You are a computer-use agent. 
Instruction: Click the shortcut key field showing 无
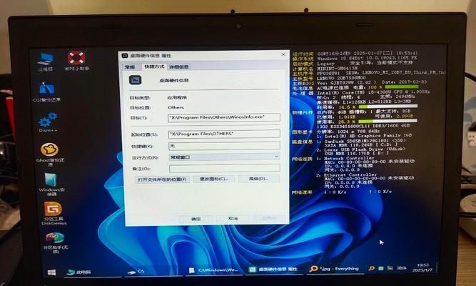(x=224, y=146)
